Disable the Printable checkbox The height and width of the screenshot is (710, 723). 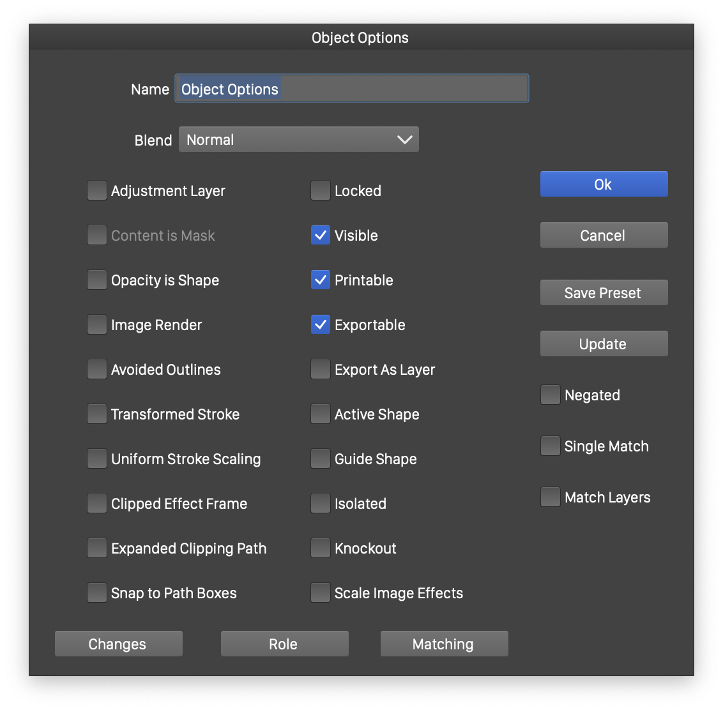pyautogui.click(x=321, y=280)
